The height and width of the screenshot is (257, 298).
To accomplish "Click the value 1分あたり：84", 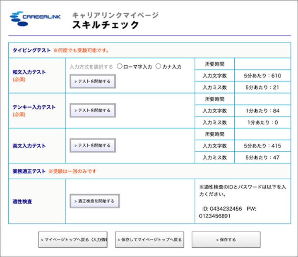I will click(262, 111).
